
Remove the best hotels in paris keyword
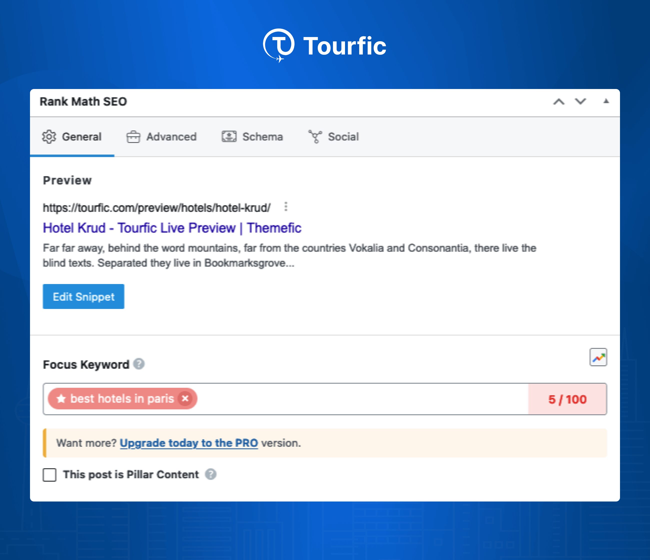185,398
